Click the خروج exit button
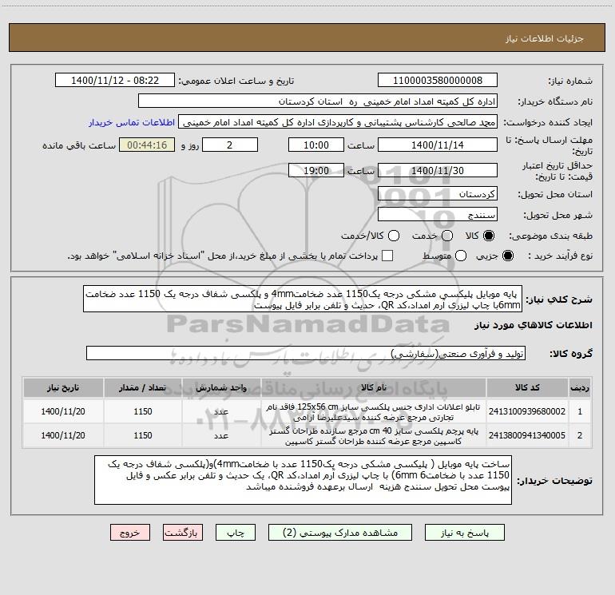 click(x=130, y=533)
